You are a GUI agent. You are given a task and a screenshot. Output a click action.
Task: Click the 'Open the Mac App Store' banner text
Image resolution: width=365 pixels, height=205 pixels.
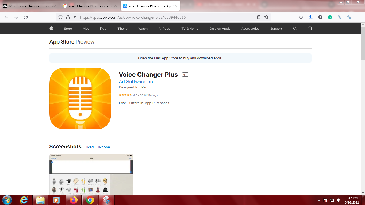coord(180,58)
